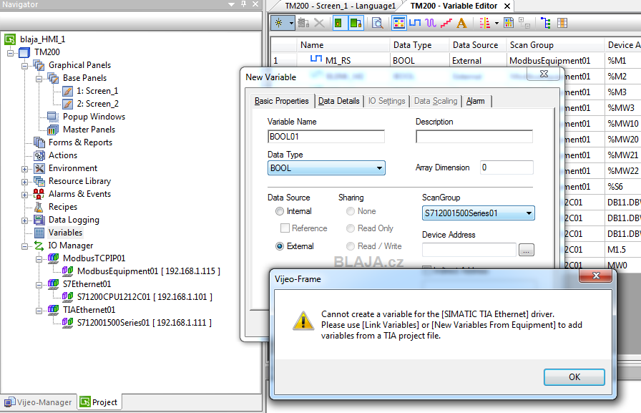Click the New Variable star icon in toolbar
Screen dimensions: 641x413
(279, 23)
